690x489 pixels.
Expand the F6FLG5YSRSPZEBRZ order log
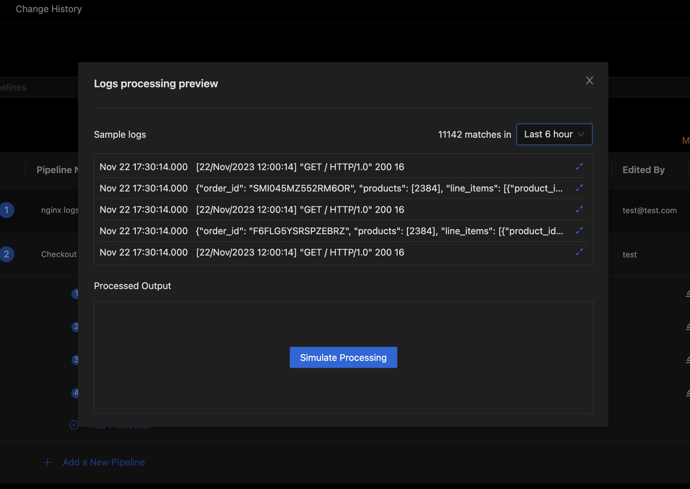pyautogui.click(x=579, y=231)
